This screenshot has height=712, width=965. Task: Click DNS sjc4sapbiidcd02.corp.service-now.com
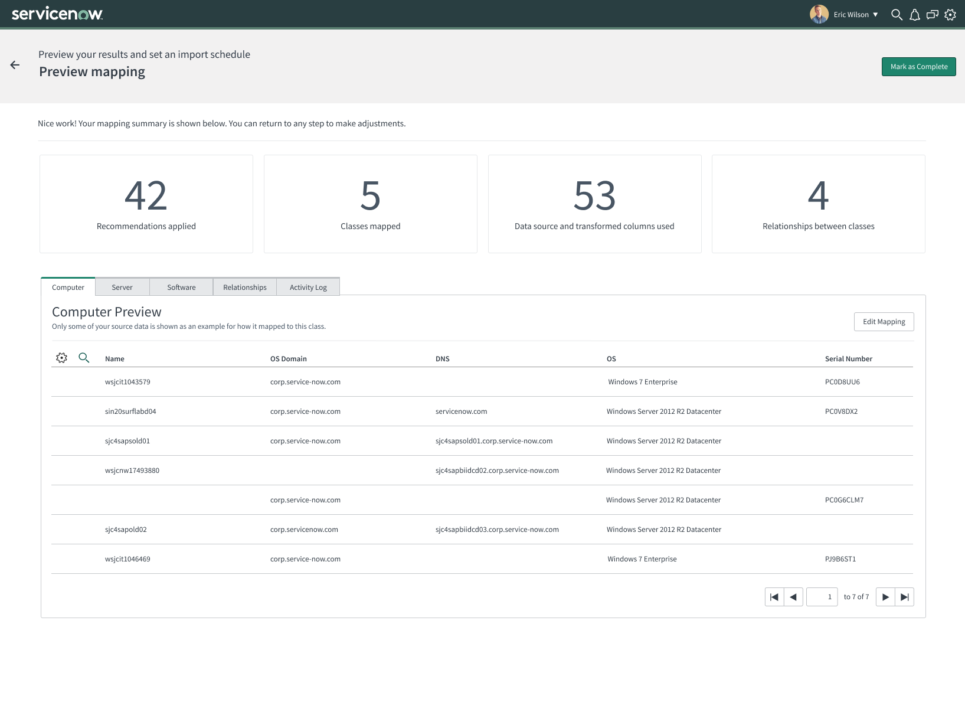click(497, 471)
